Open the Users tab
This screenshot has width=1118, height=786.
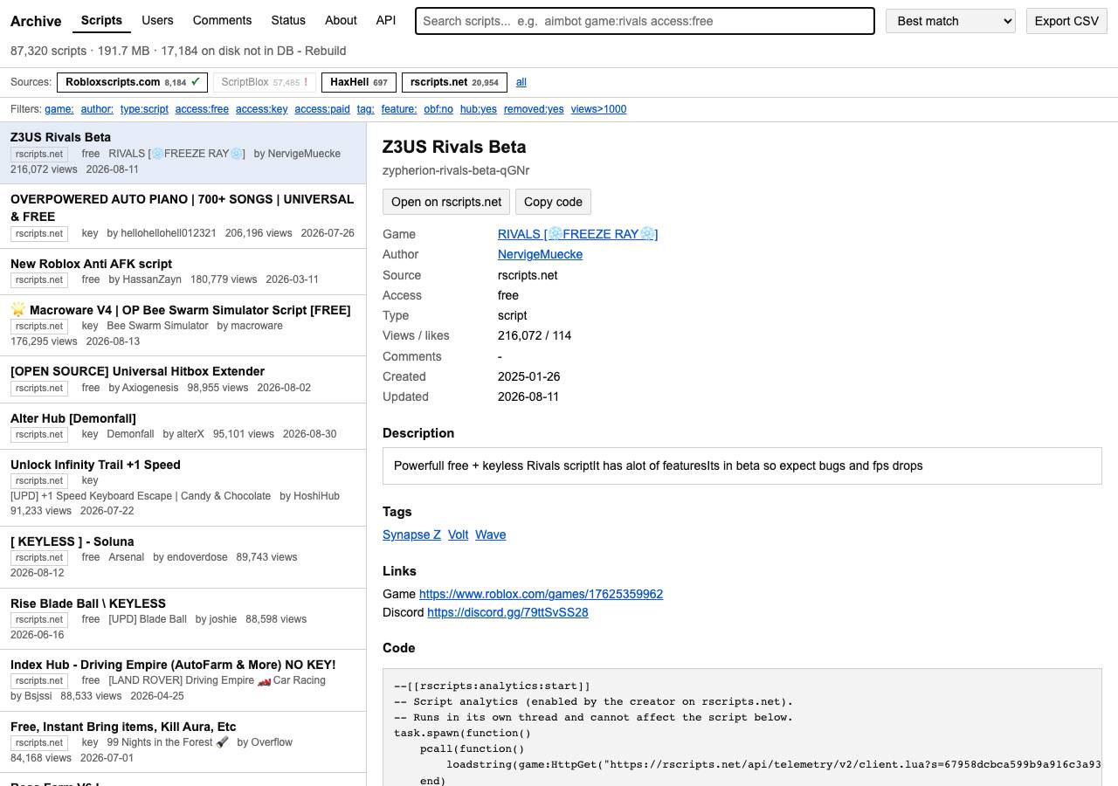click(157, 20)
